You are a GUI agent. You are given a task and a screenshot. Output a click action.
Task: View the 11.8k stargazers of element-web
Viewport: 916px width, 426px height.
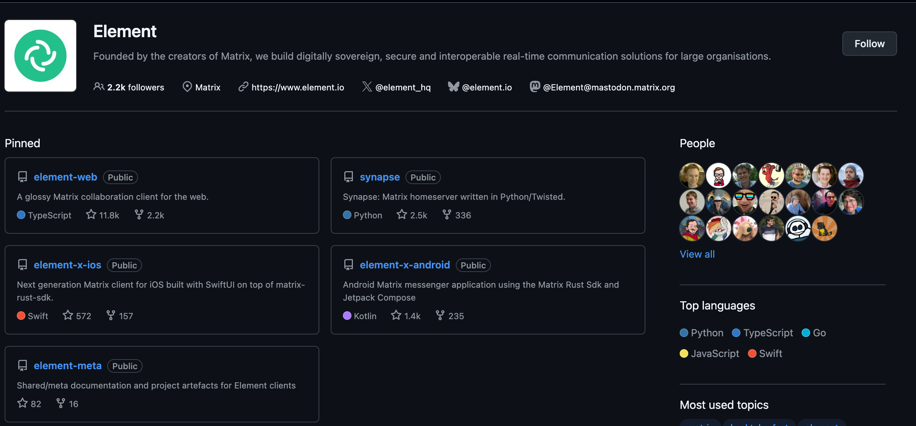[x=103, y=215]
